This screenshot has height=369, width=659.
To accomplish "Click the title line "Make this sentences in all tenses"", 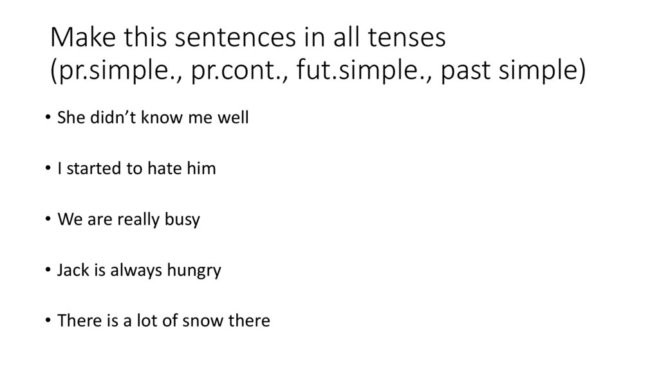I will [x=248, y=39].
